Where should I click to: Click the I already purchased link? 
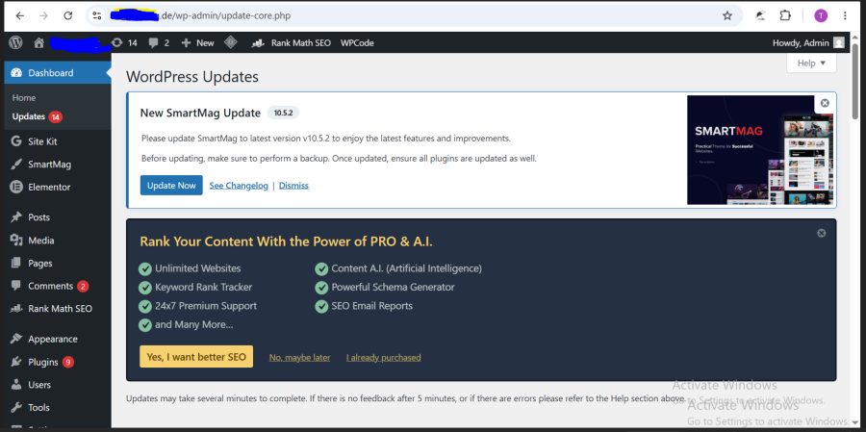(x=383, y=357)
